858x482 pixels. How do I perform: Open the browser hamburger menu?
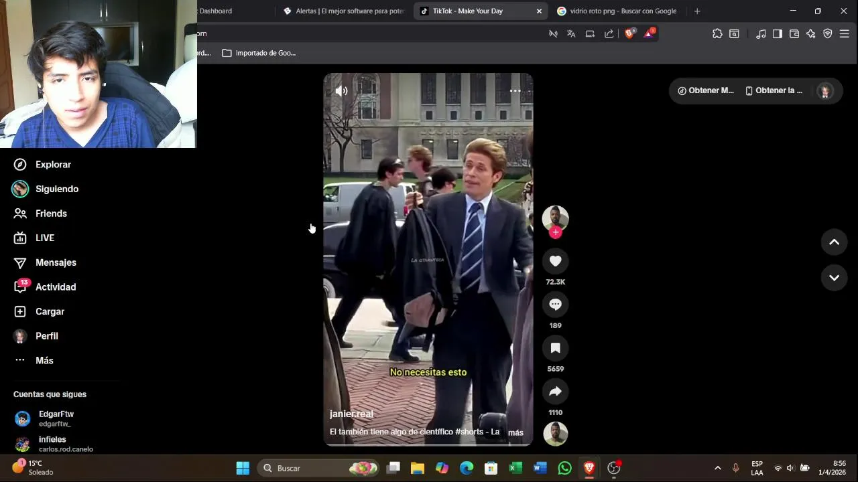(845, 33)
